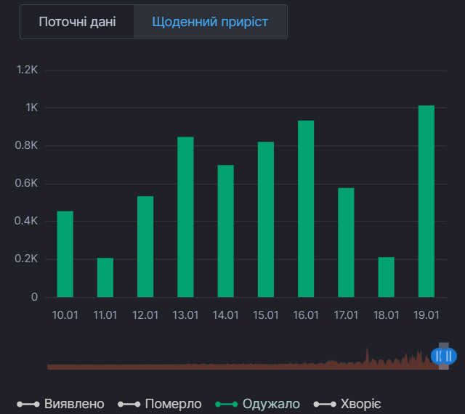Screen dimensions: 465x414
Task: Click the bar above 12.01
Action: click(x=145, y=247)
